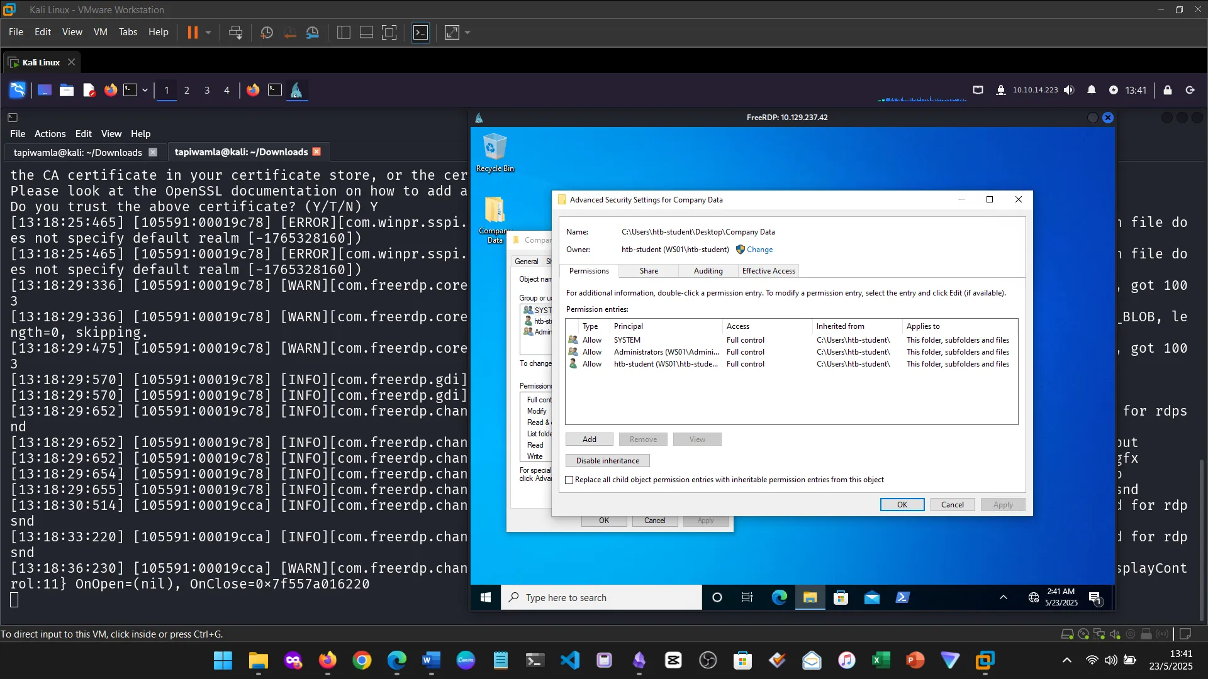The image size is (1208, 679).
Task: Launch Firefox from the Kali panel
Action: click(111, 90)
